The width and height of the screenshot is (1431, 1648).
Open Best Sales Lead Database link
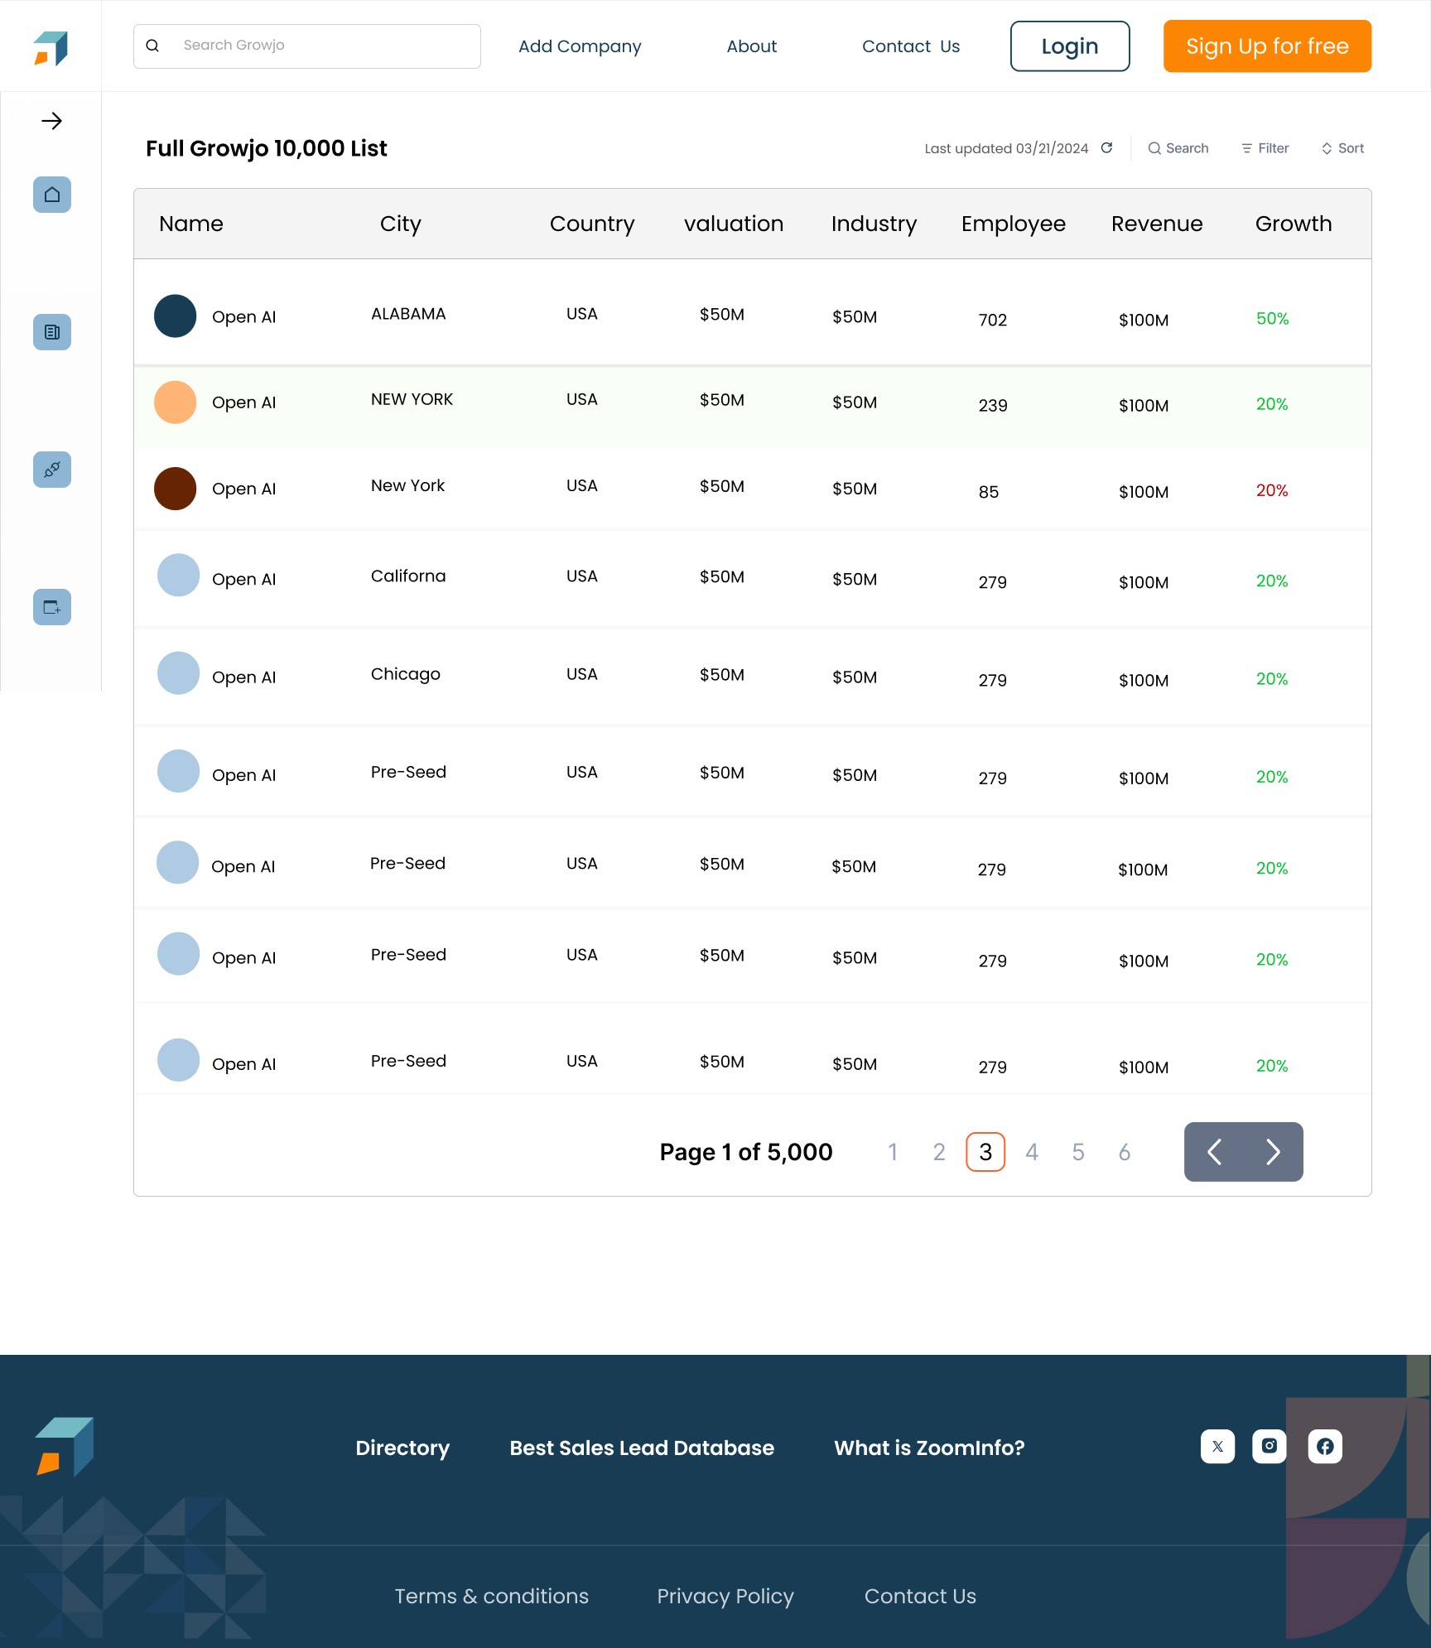tap(642, 1448)
